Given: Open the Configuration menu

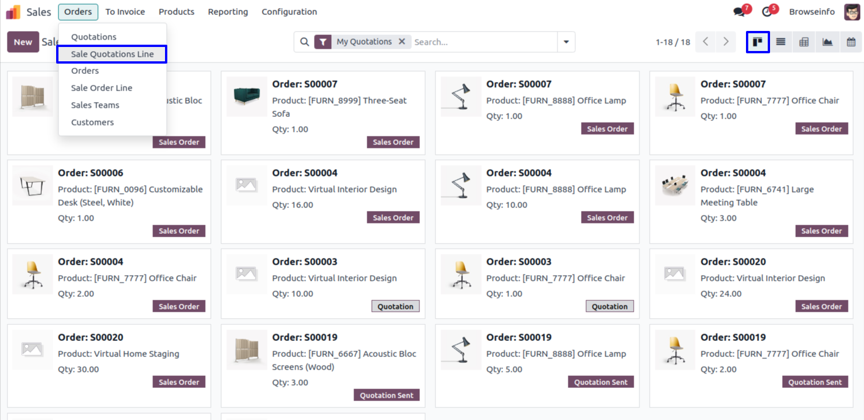Looking at the screenshot, I should [289, 12].
